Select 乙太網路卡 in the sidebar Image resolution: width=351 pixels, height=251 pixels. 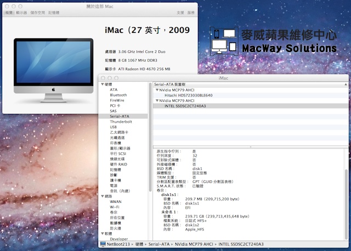click(119, 132)
